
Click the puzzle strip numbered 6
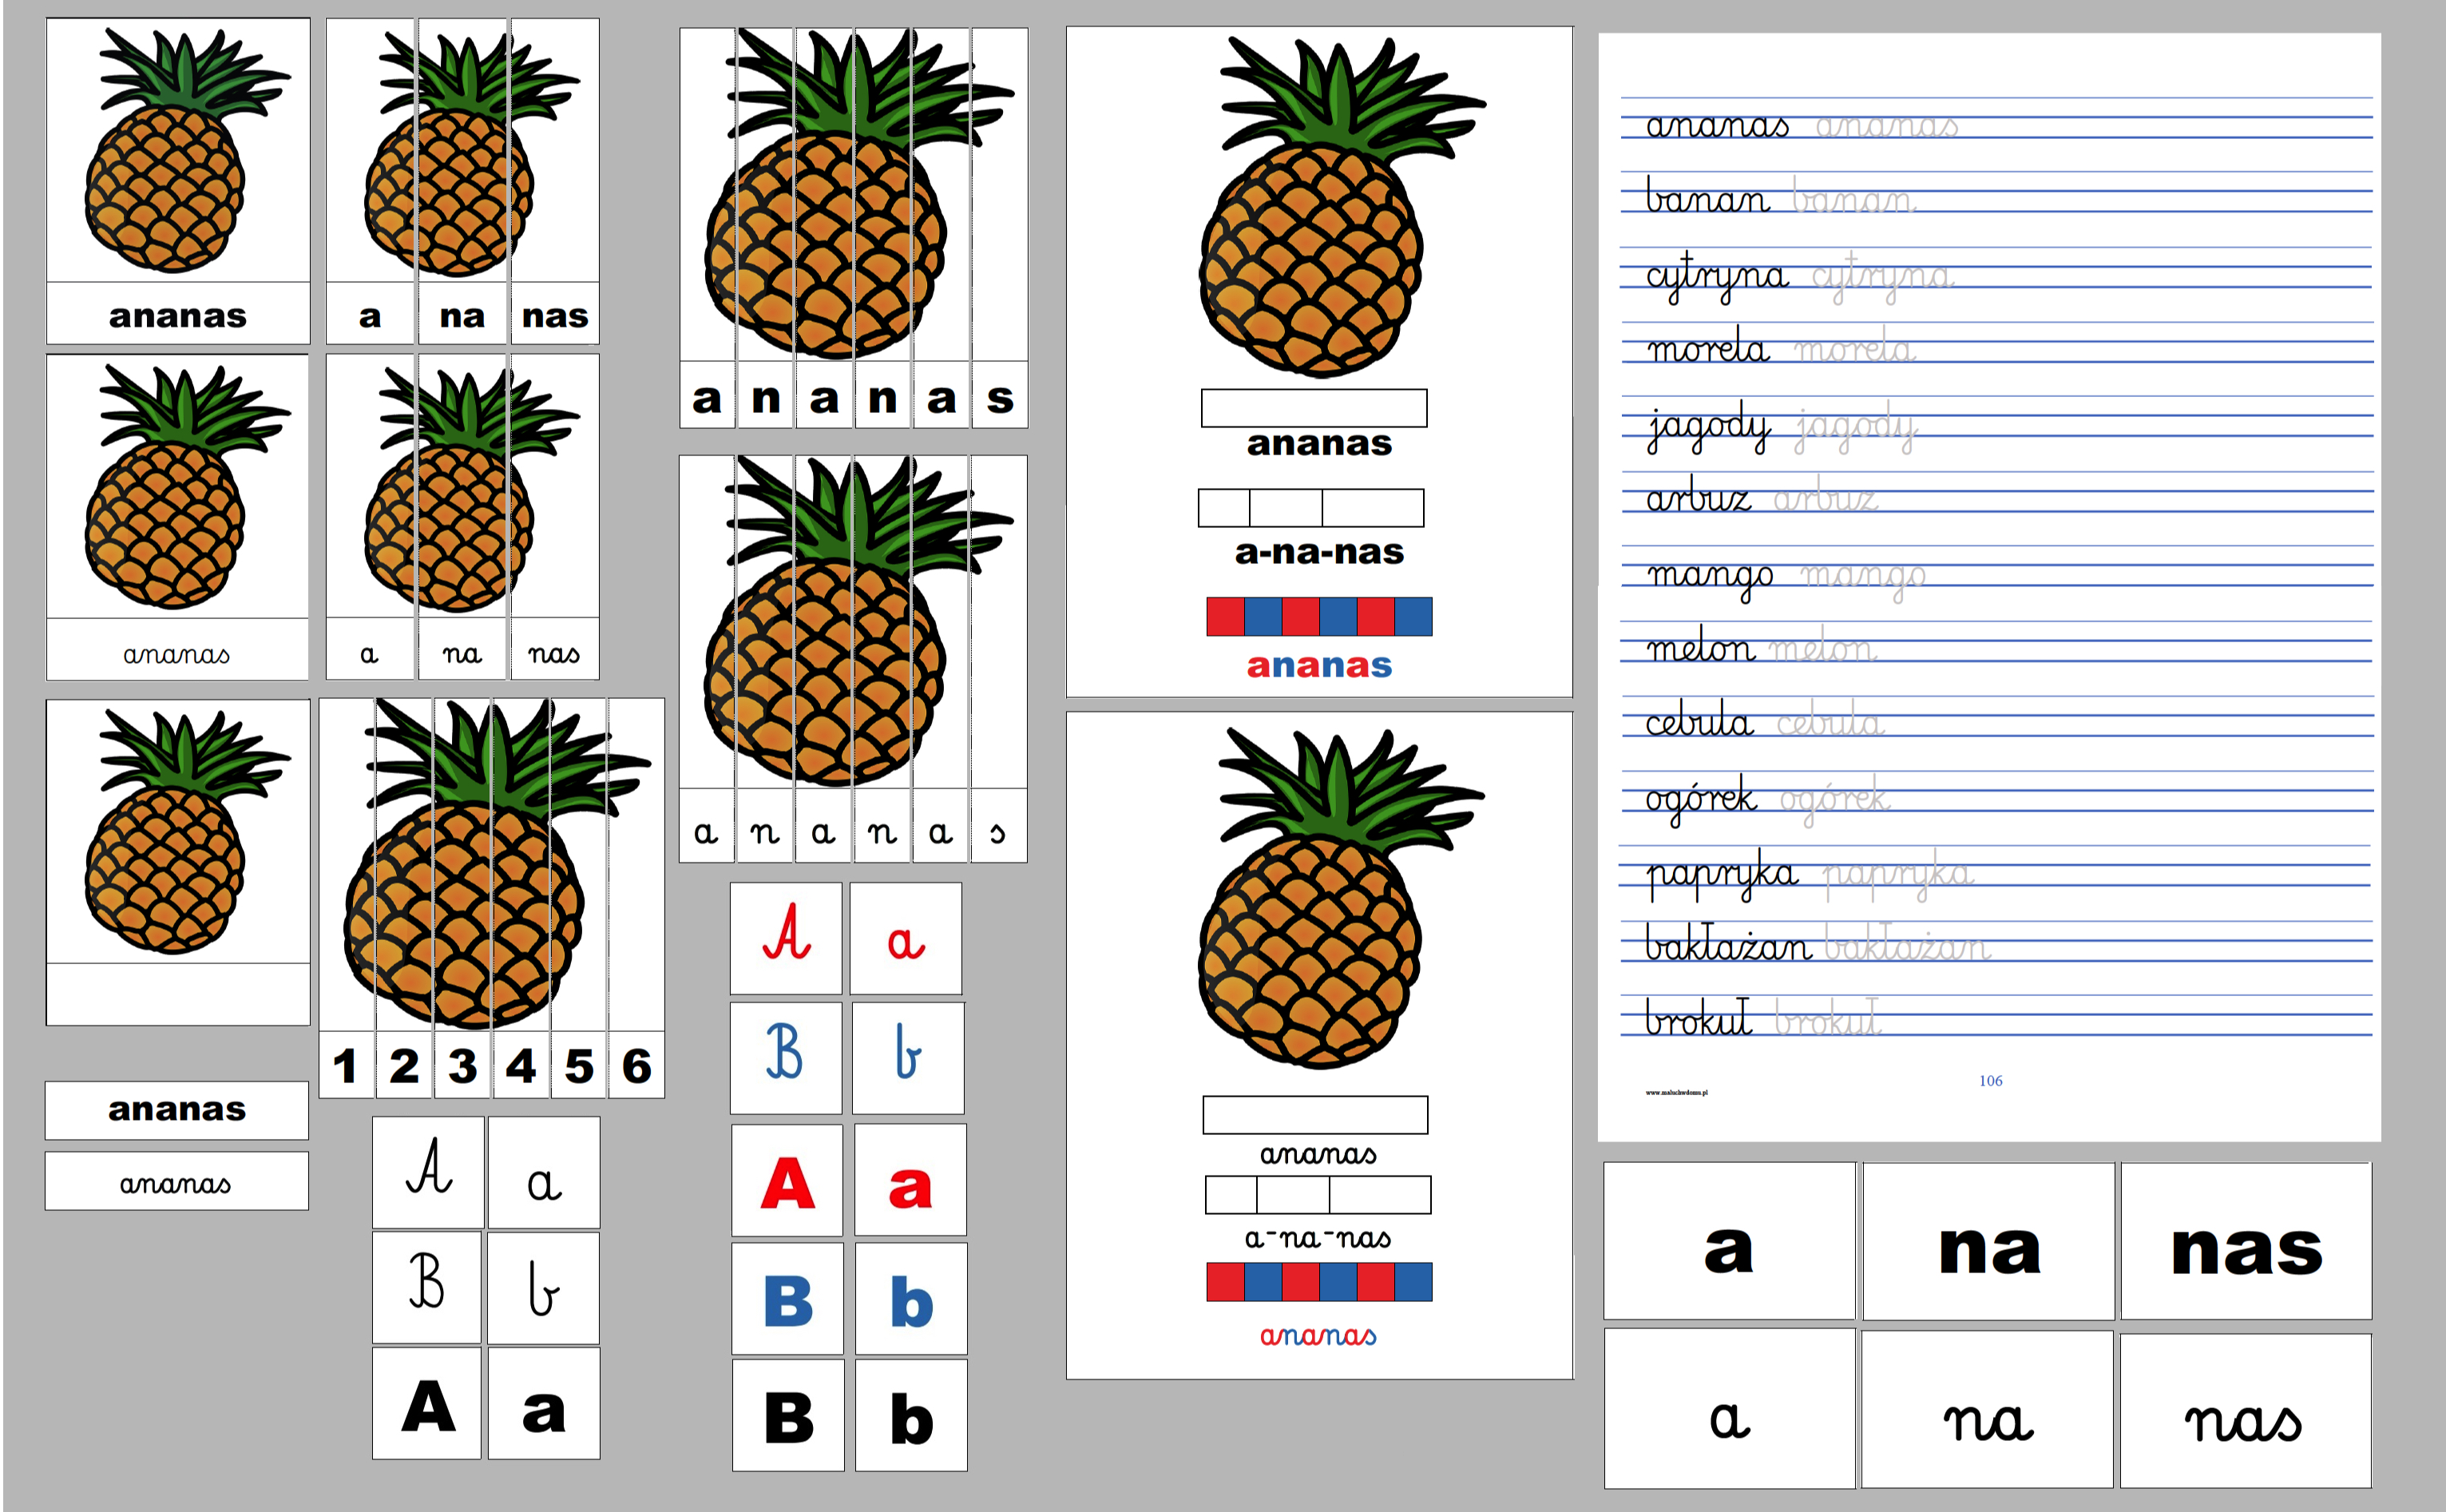pyautogui.click(x=636, y=1065)
